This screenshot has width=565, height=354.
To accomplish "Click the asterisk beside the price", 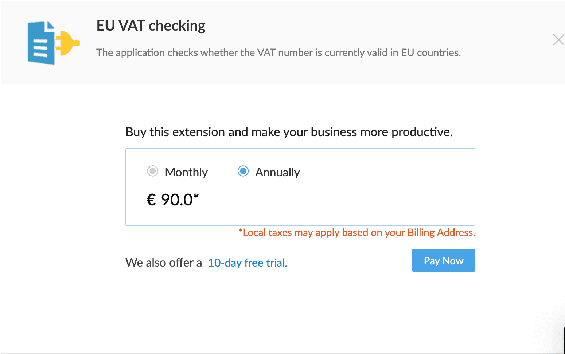I will (196, 197).
